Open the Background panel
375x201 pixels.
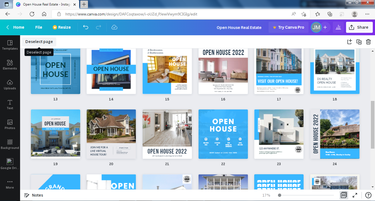(x=10, y=144)
